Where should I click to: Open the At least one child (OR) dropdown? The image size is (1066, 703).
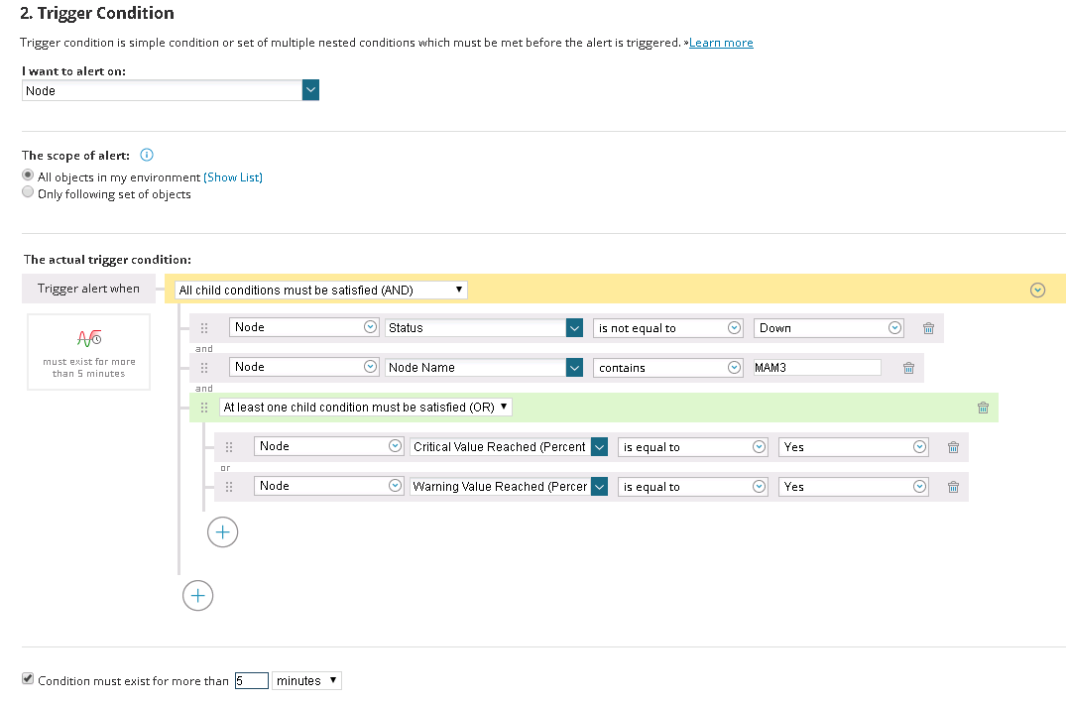tap(366, 408)
